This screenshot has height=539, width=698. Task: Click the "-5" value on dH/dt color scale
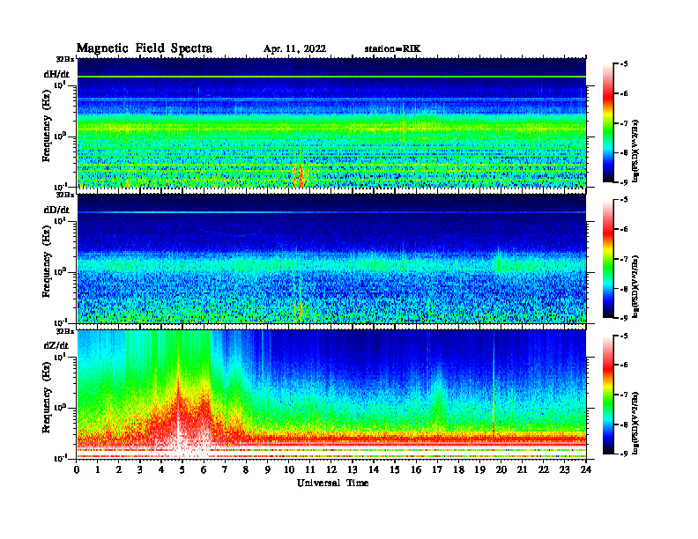click(623, 64)
